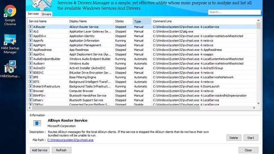Select the Base Filtering Engine display name
This screenshot has height=154, width=274.
[x=83, y=77]
